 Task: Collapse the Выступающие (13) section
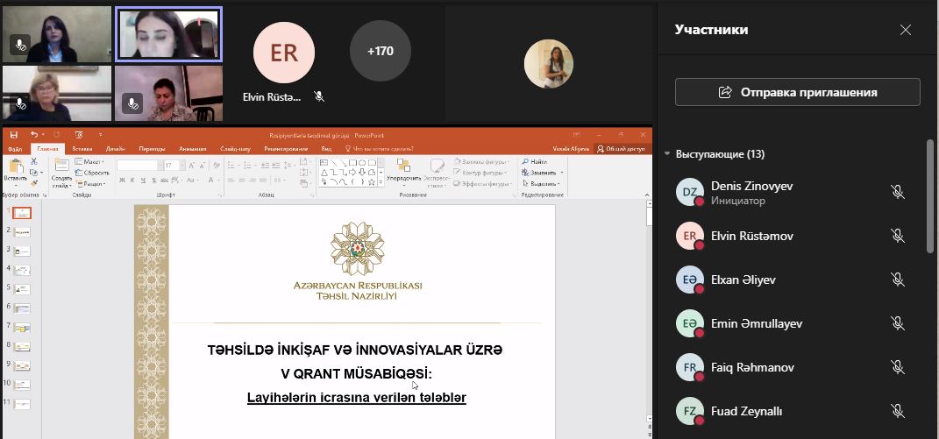(x=668, y=154)
